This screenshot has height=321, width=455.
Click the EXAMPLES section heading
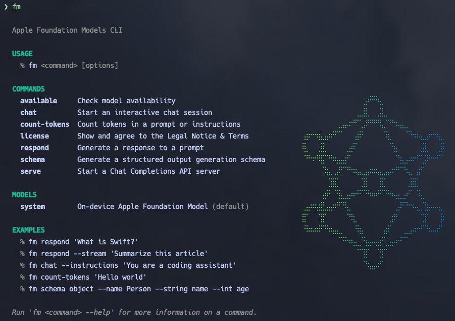[x=29, y=230]
